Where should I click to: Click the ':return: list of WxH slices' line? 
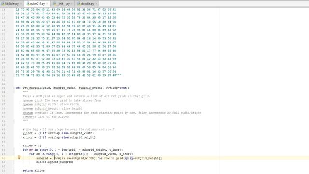pos(45,117)
